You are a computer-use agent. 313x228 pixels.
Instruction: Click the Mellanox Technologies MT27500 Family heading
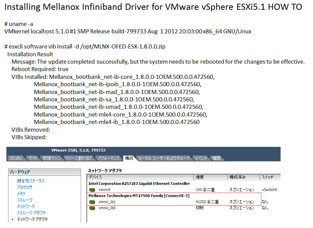[139, 196]
